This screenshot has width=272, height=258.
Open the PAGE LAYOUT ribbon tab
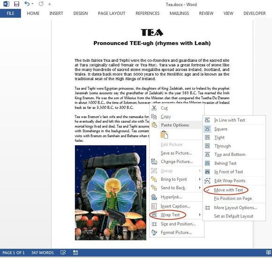tap(112, 13)
